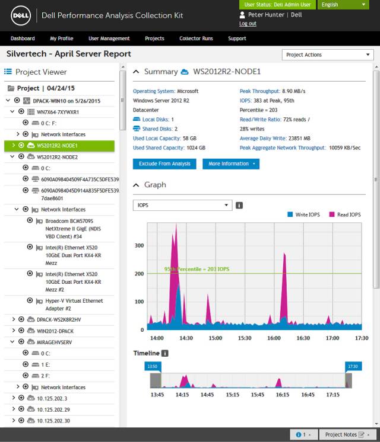Viewport: 380px width, 442px height.
Task: Click the Hyper-V Virtual Ethernet Adapter icon
Action: [39, 301]
